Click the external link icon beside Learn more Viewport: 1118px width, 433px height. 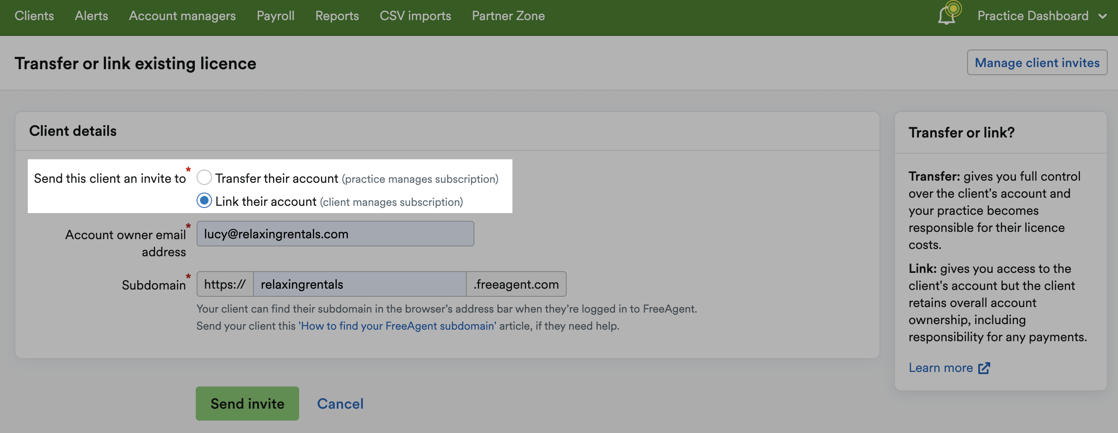pyautogui.click(x=984, y=368)
